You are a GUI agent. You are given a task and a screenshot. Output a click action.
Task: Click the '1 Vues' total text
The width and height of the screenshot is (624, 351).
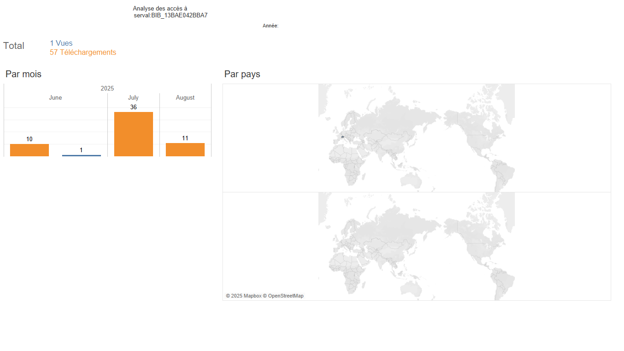(61, 43)
